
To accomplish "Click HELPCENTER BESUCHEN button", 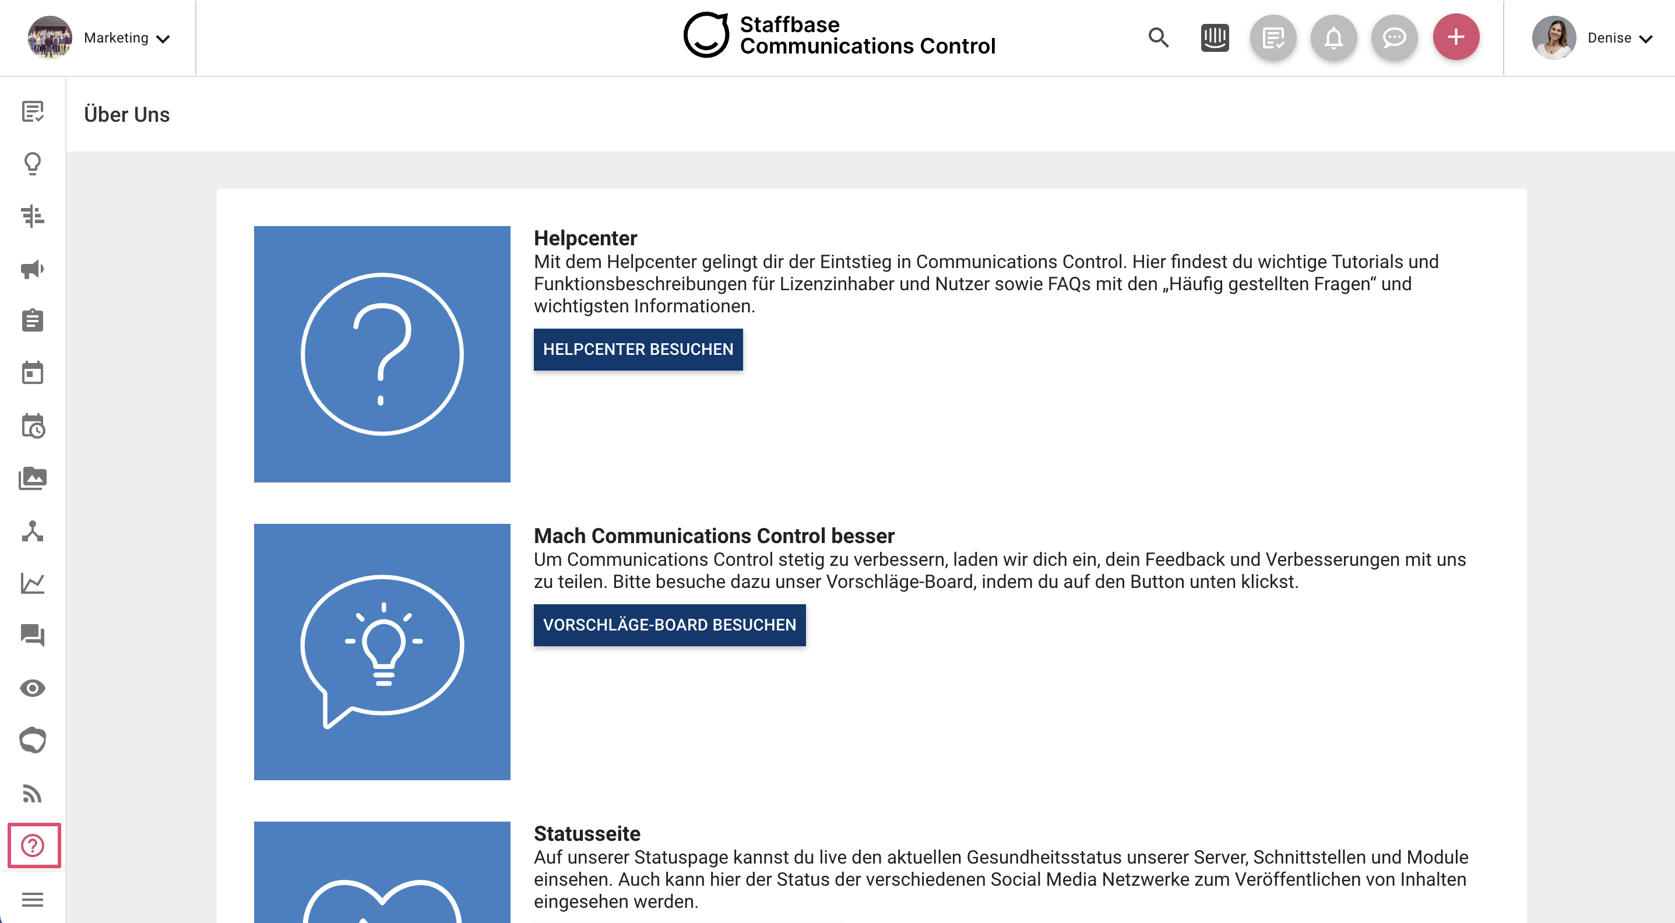I will pos(638,350).
